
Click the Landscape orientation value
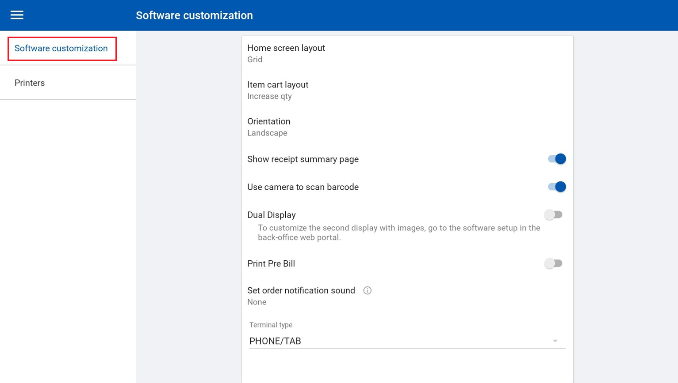tap(267, 133)
